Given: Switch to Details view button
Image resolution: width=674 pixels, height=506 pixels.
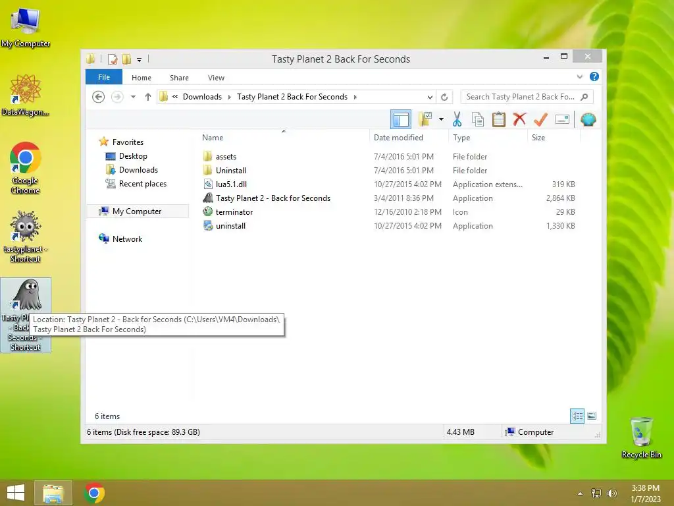Looking at the screenshot, I should point(577,416).
